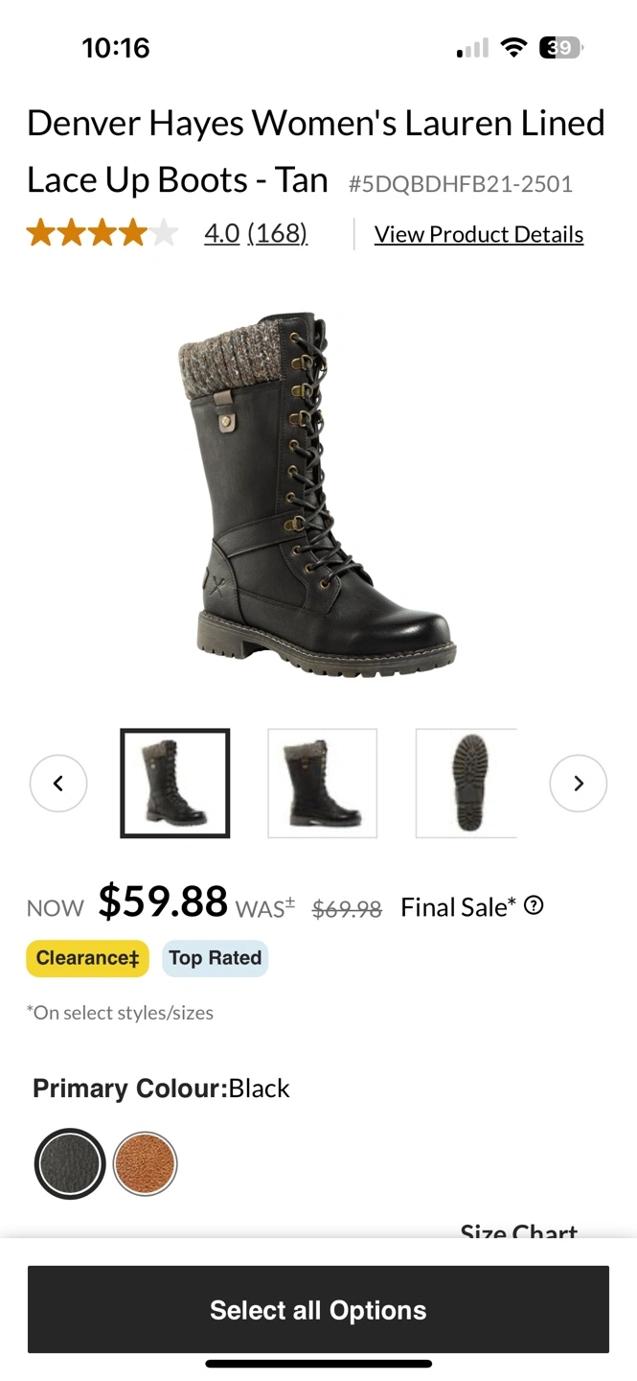Tap the Clearance badge
The width and height of the screenshot is (637, 1381).
[87, 958]
